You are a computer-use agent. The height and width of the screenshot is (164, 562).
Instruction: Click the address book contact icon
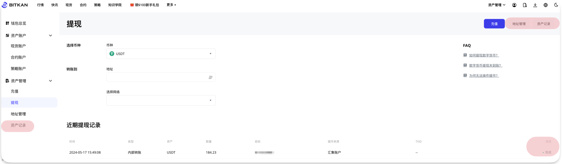(x=210, y=77)
